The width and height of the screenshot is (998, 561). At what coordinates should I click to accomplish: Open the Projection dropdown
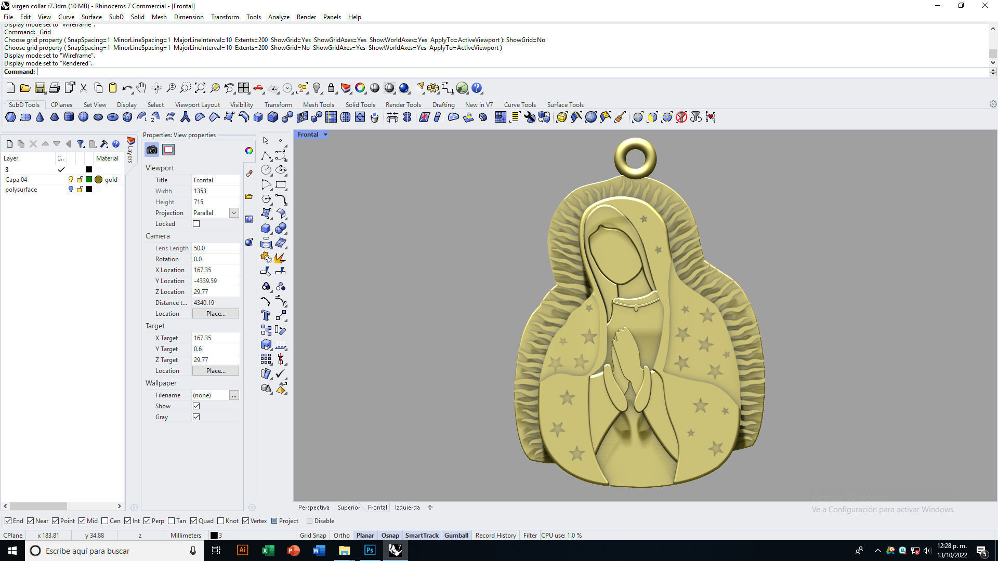pyautogui.click(x=234, y=213)
